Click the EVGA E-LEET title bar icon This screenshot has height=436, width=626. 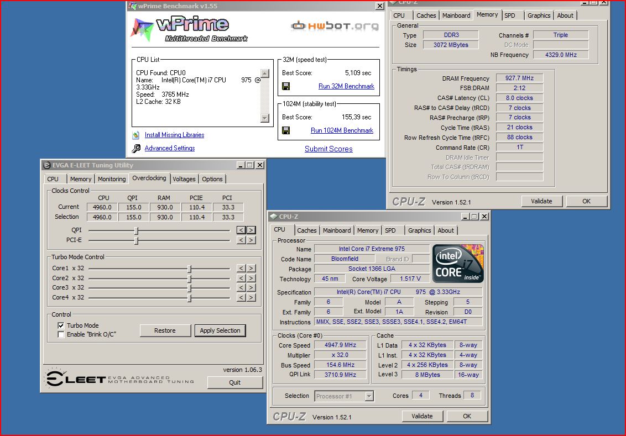coord(46,165)
